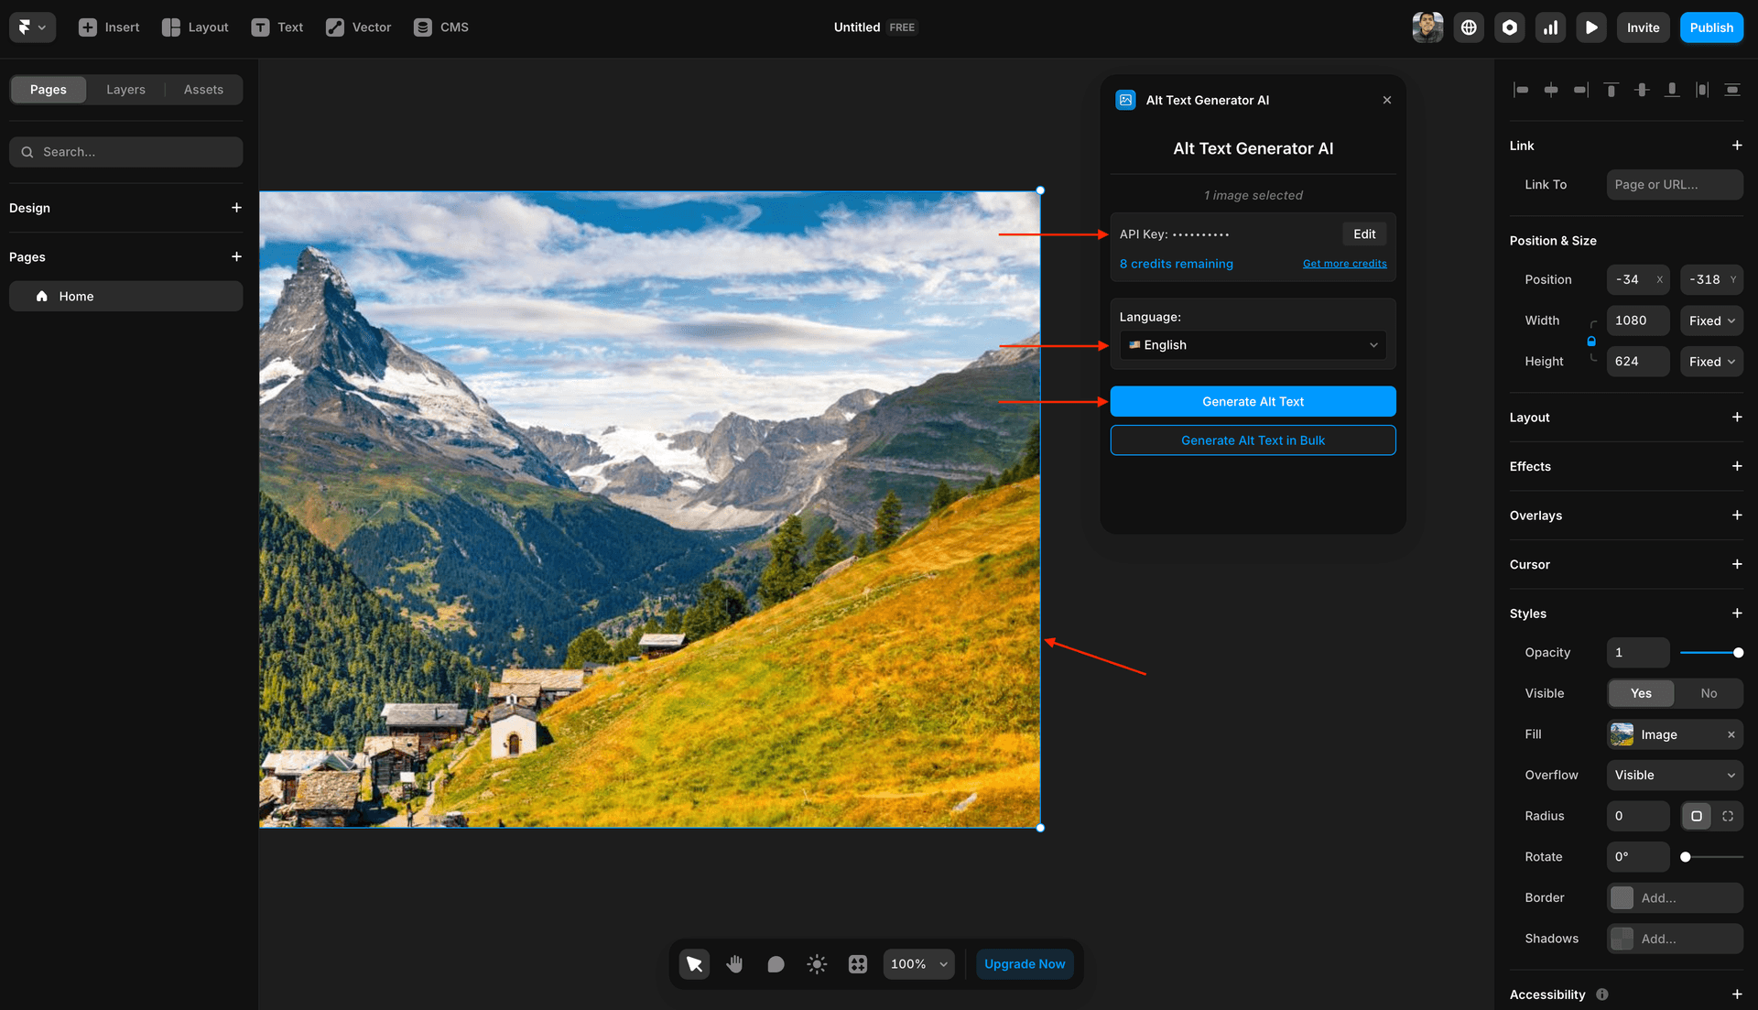Click the plugins icon in bottom toolbar

click(857, 963)
